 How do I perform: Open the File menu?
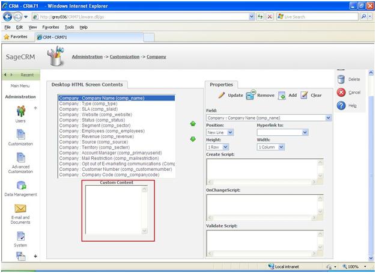tap(7, 27)
